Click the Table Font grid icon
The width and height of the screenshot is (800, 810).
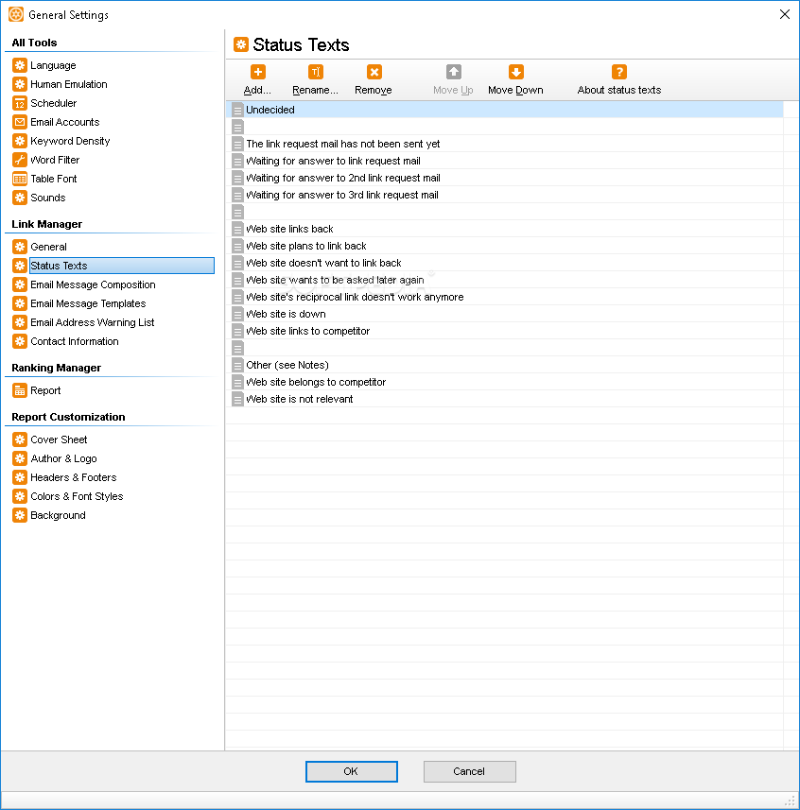coord(20,179)
